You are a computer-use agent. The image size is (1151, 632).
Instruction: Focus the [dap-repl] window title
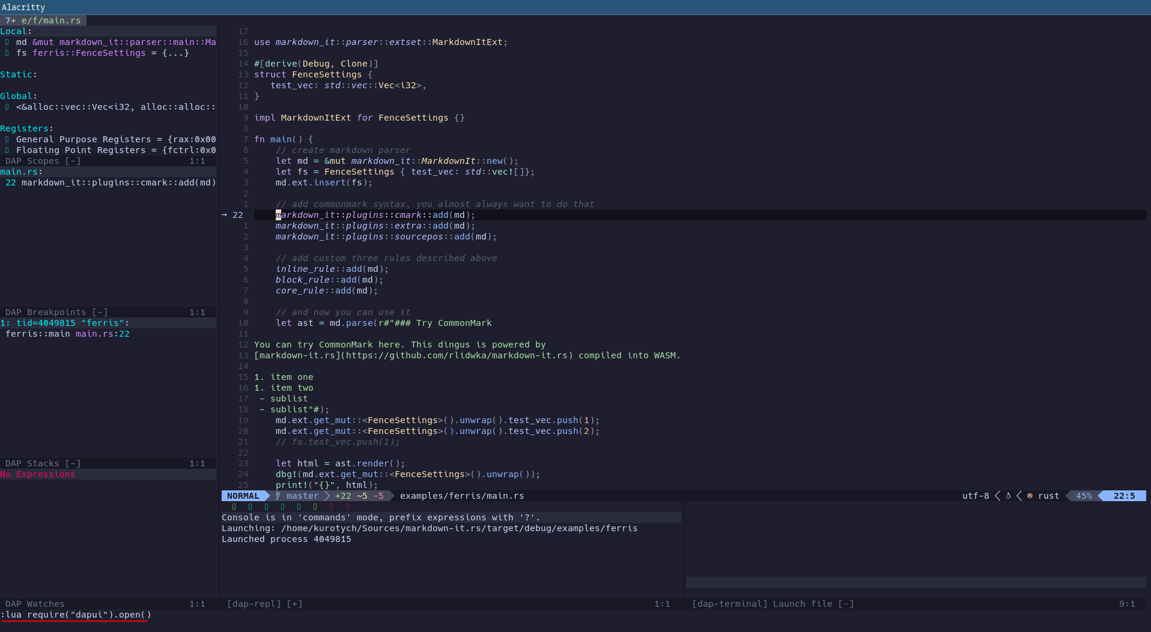pos(265,604)
